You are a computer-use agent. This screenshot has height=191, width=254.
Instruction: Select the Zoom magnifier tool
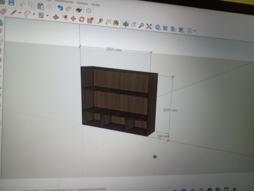coord(141,25)
